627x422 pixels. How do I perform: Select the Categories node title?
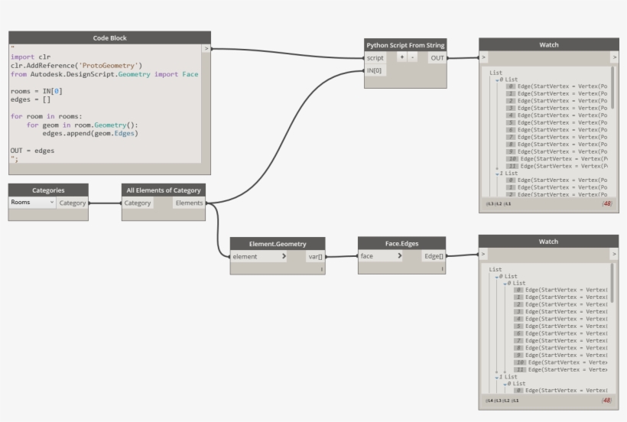point(48,190)
